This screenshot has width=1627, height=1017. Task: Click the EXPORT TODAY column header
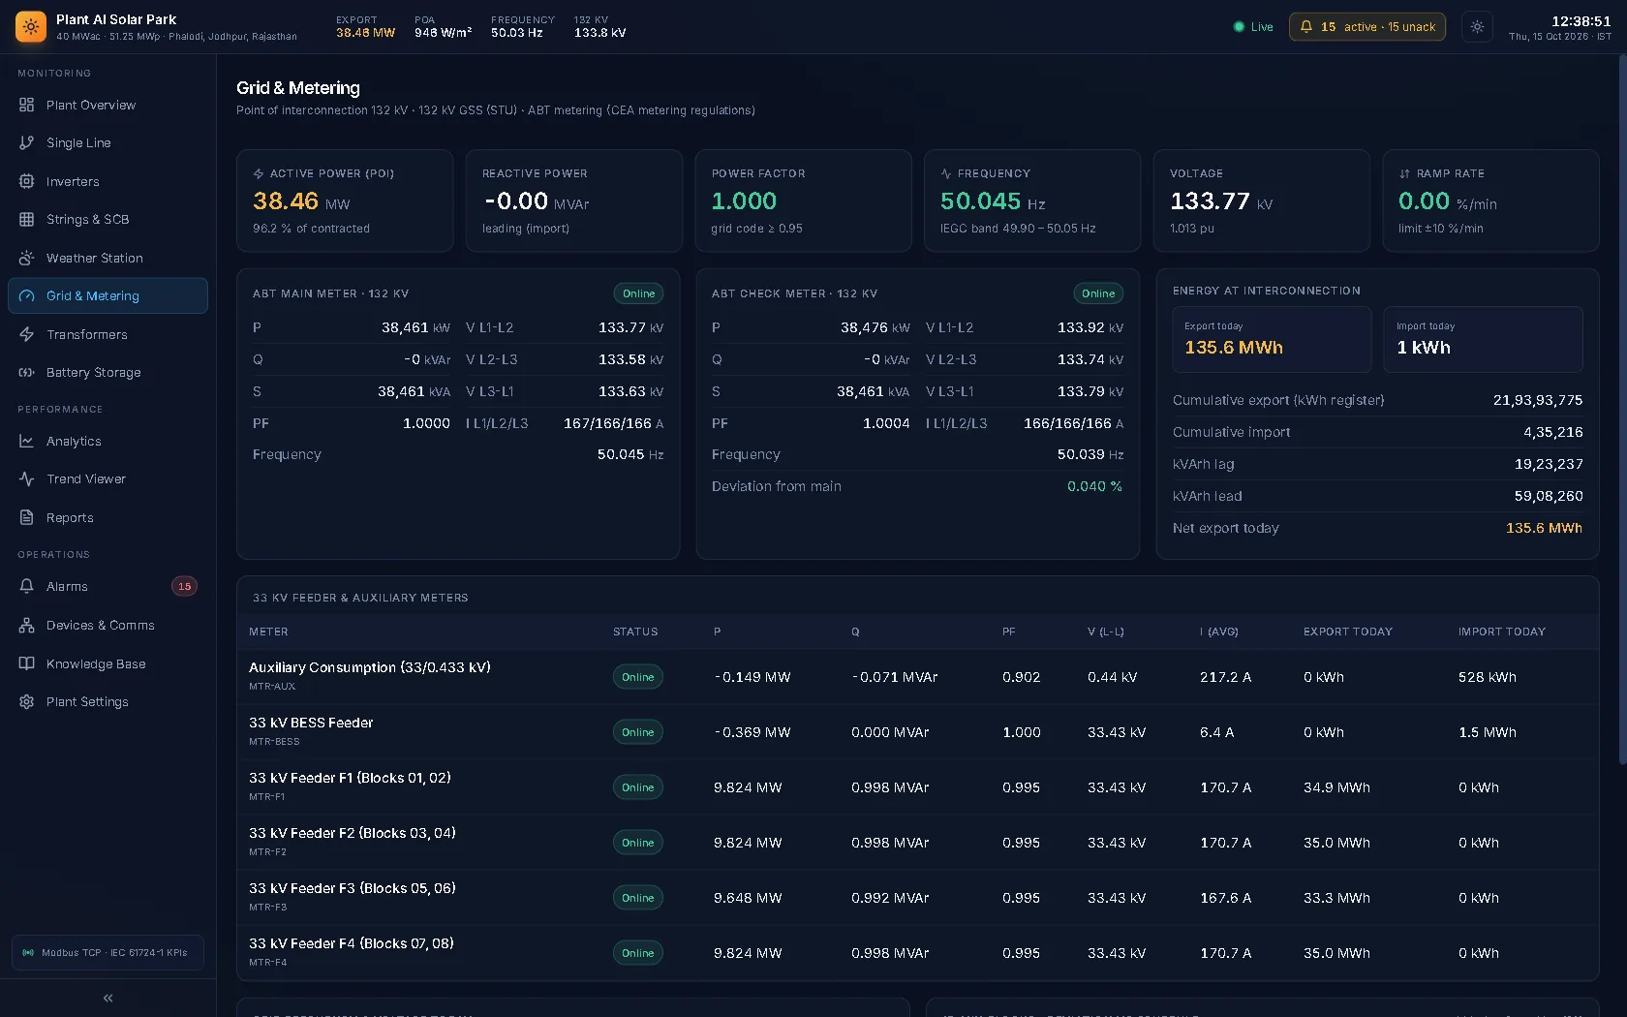tap(1347, 632)
